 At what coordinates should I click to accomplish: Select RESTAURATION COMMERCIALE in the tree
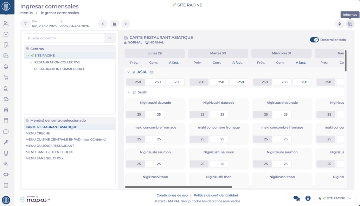59,69
